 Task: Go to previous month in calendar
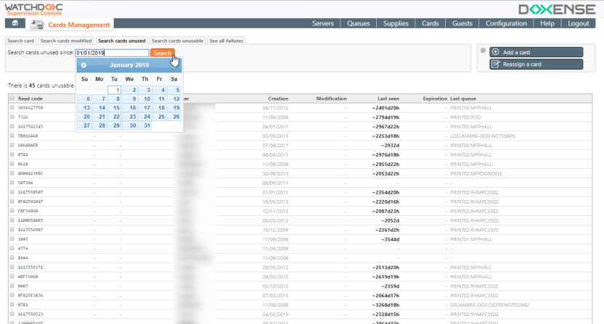[84, 65]
